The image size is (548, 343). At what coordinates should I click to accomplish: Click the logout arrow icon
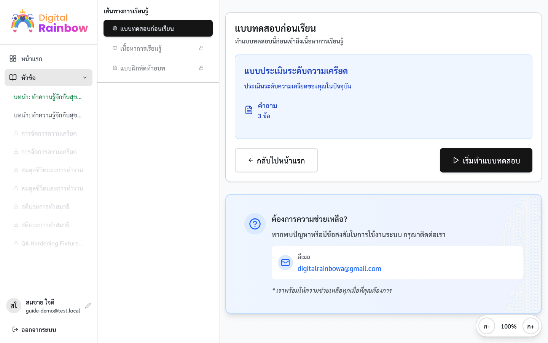click(15, 329)
